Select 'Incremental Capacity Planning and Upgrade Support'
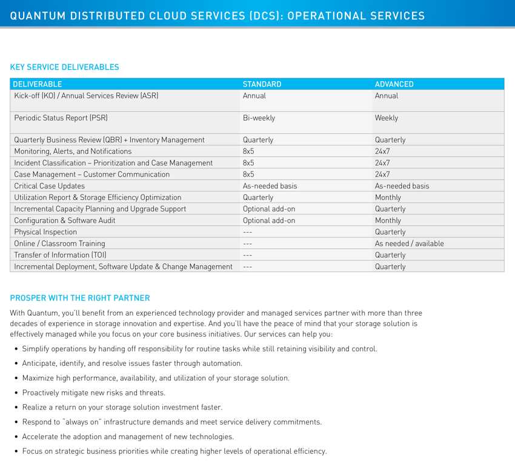Image resolution: width=515 pixels, height=464 pixels. (x=100, y=209)
